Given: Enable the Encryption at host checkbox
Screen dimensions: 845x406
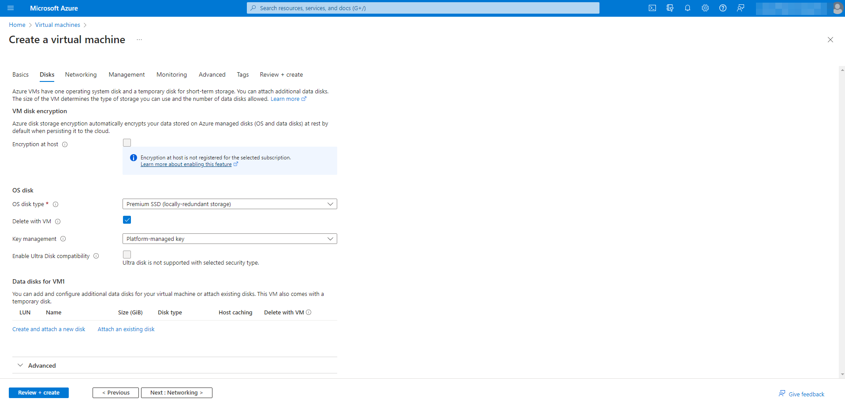Looking at the screenshot, I should [127, 142].
